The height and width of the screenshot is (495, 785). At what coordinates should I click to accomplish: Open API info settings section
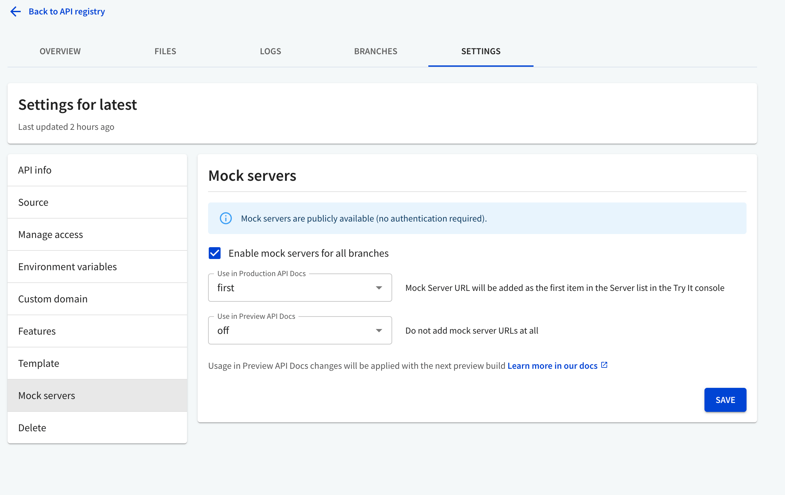[x=97, y=170]
